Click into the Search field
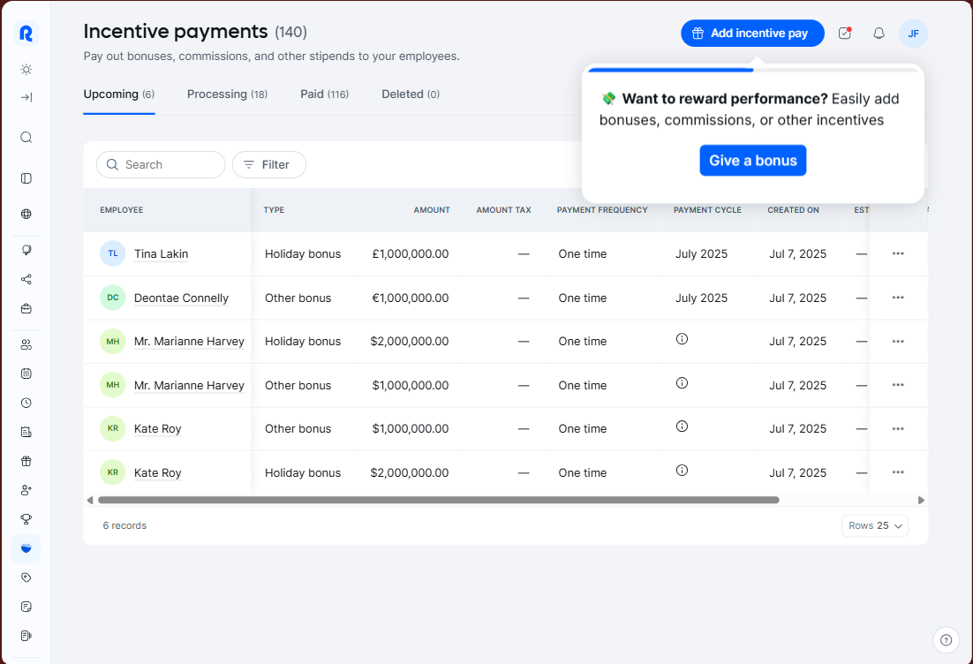 pos(161,165)
